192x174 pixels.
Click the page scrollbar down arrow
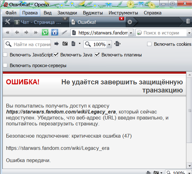pos(189,166)
